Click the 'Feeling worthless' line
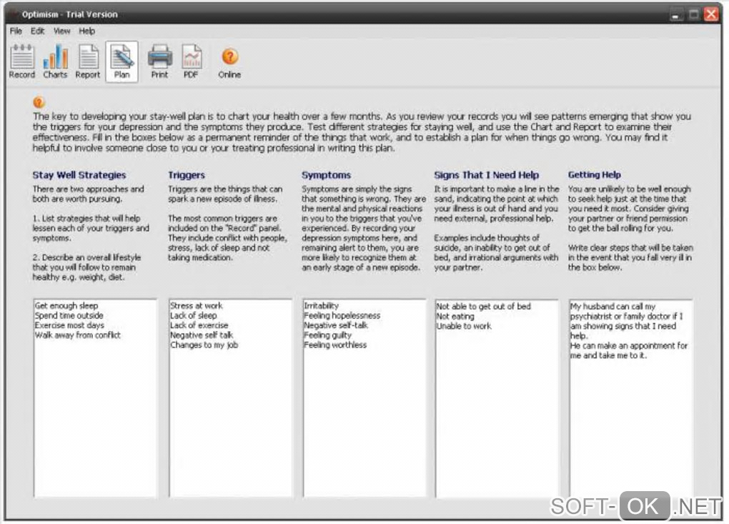The width and height of the screenshot is (729, 524). tap(335, 345)
